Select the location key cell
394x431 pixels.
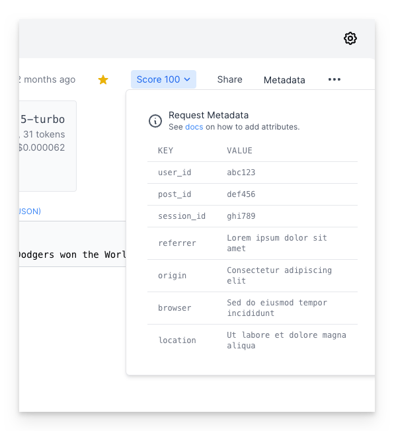click(177, 340)
